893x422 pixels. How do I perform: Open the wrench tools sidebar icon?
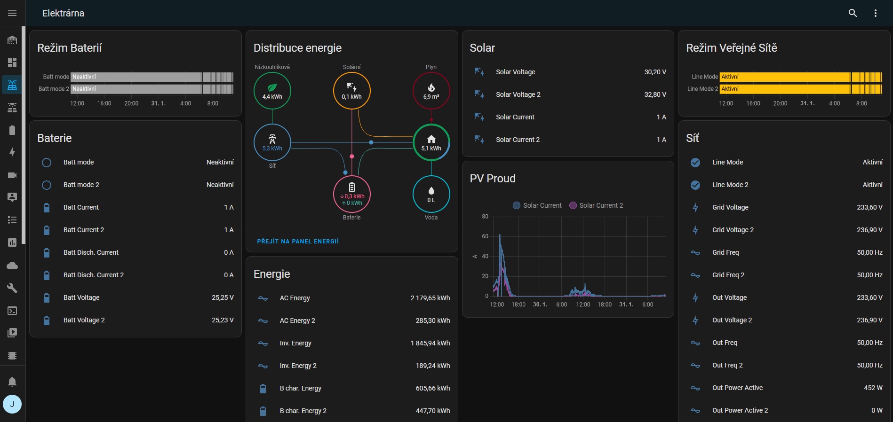[12, 288]
